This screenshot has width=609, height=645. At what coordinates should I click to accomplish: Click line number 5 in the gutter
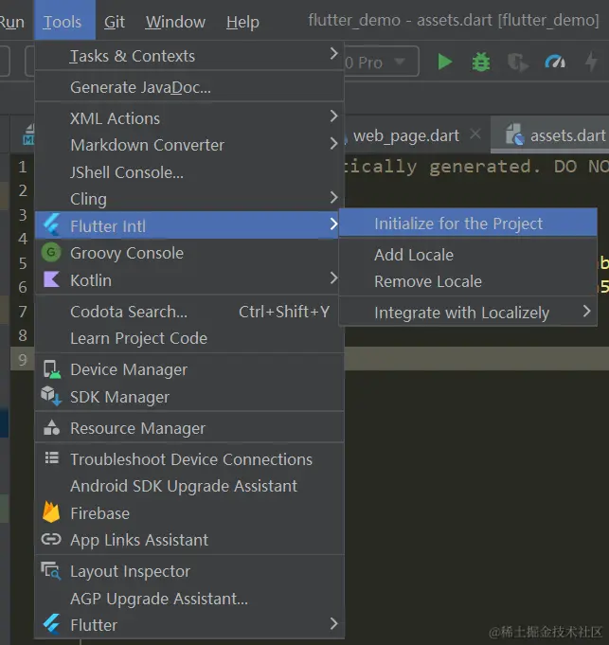pos(23,263)
